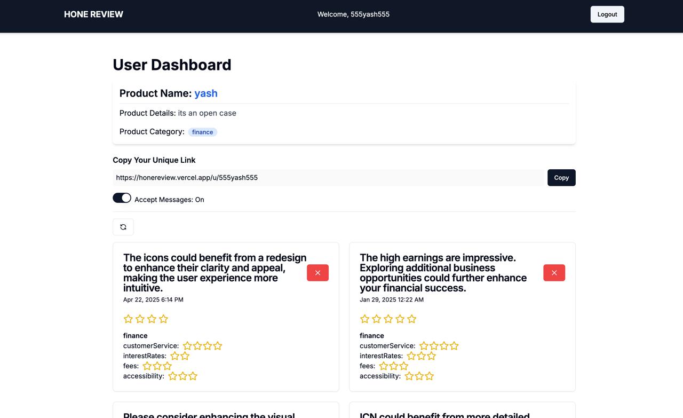Viewport: 683px width, 418px height.
Task: Click first overall star on icons redesign review
Action: click(x=128, y=319)
